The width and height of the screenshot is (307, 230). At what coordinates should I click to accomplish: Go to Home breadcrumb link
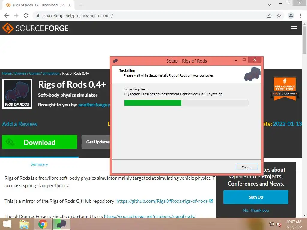[x=7, y=73]
